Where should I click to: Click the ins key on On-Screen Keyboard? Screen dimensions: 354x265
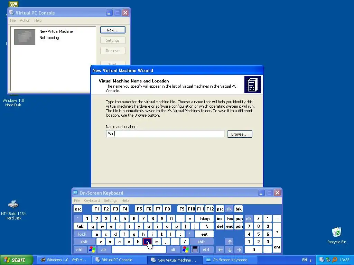pos(220,218)
